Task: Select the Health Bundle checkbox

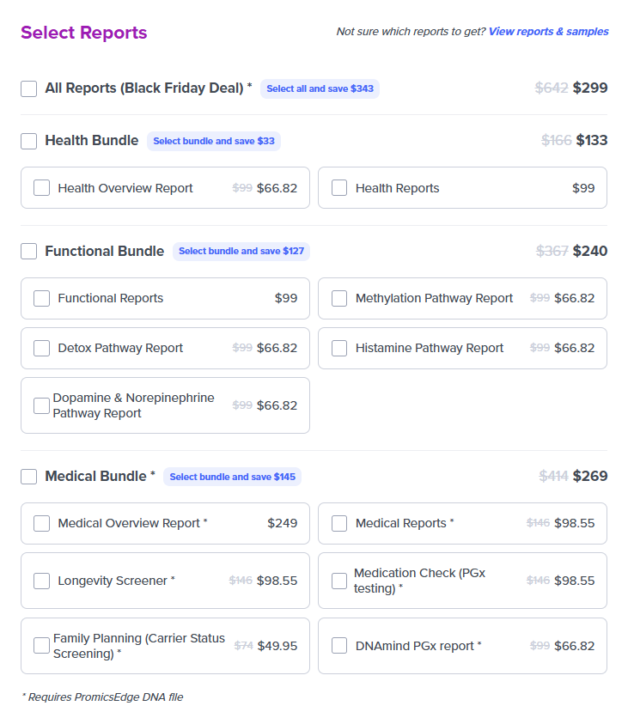Action: tap(28, 141)
